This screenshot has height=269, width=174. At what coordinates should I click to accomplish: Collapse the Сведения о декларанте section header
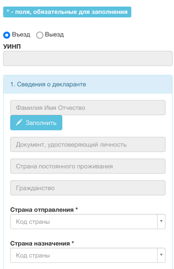tap(88, 84)
